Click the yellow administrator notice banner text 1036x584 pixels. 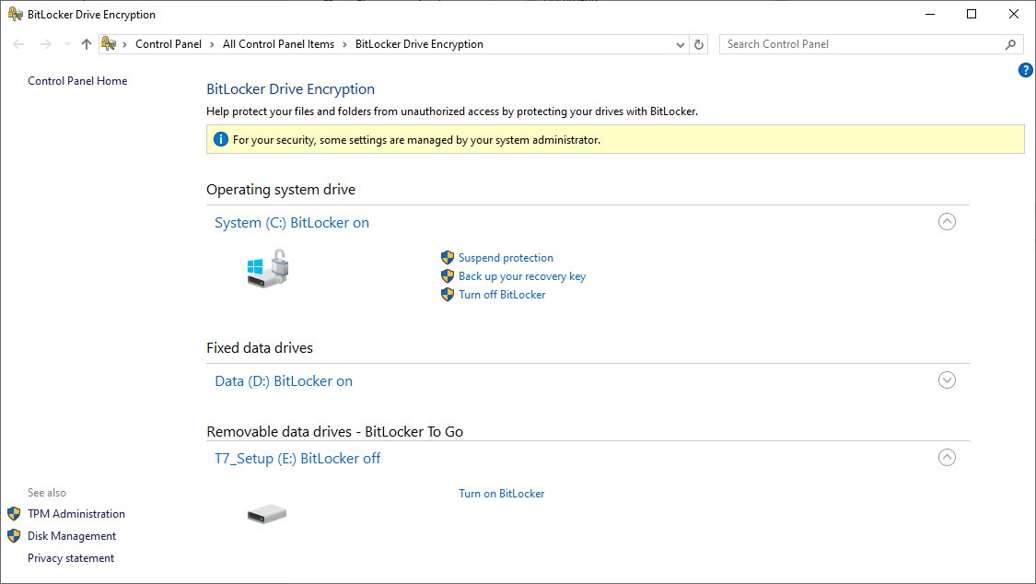point(416,140)
